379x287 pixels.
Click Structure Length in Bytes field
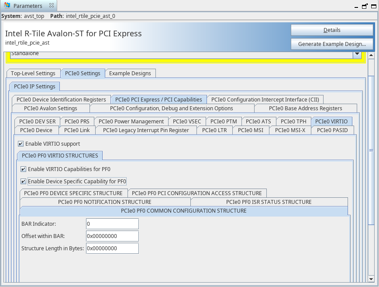112,248
